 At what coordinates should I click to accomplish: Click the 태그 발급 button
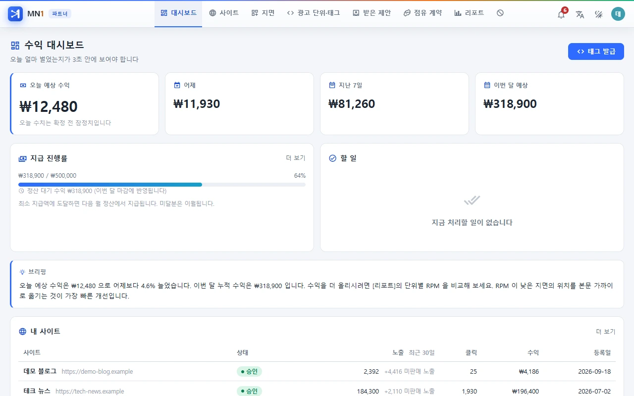click(596, 51)
